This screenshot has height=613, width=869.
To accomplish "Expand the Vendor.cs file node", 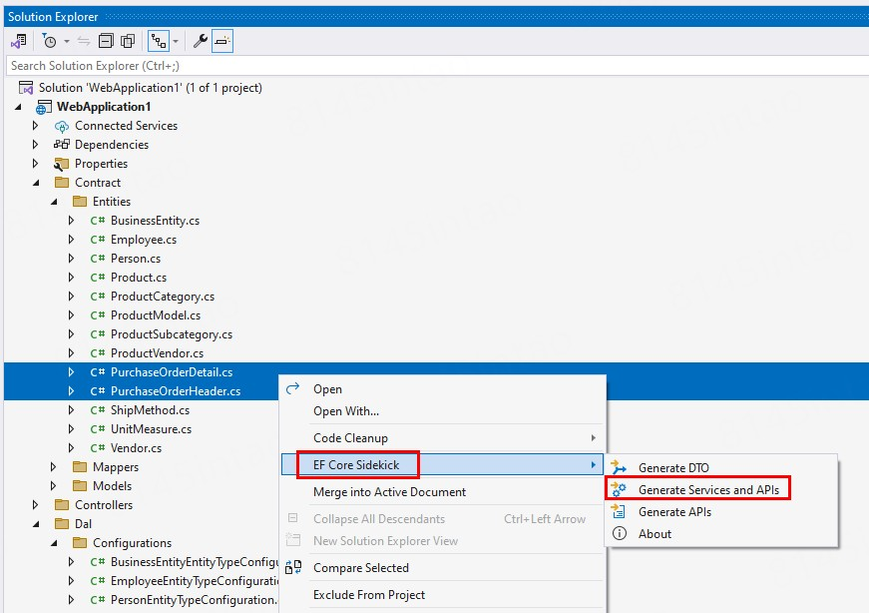I will click(x=71, y=448).
